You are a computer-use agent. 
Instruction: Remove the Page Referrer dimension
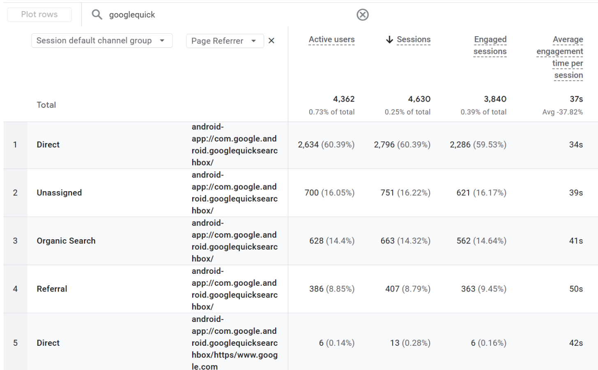[271, 41]
